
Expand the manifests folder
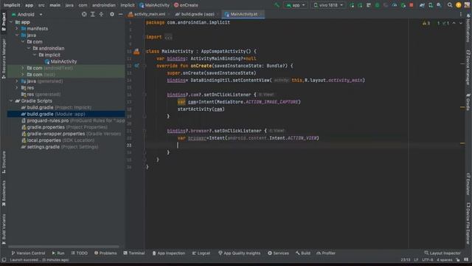point(17,29)
